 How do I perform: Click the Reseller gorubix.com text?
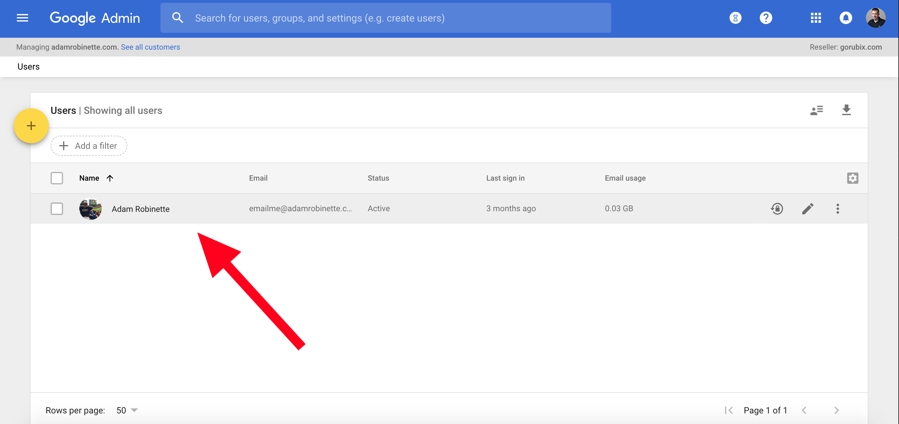[x=846, y=47]
